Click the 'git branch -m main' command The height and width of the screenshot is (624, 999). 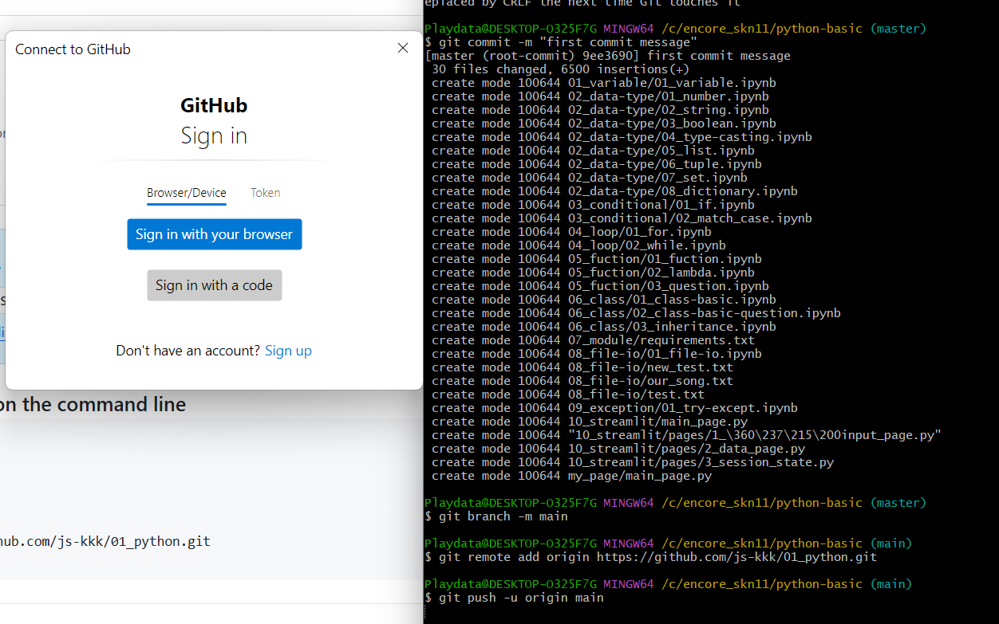pyautogui.click(x=496, y=516)
